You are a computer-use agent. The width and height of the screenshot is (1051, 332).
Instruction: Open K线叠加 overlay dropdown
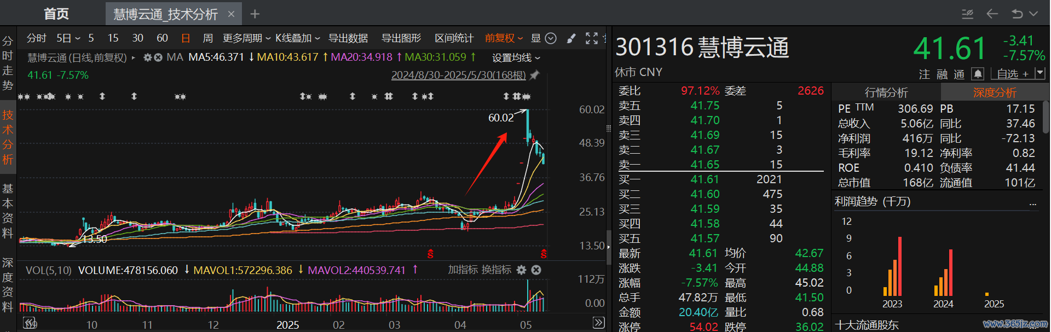click(298, 38)
